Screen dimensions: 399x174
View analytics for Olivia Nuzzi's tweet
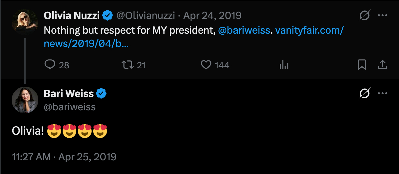pyautogui.click(x=284, y=65)
